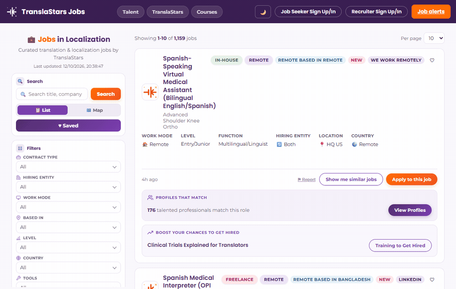Click View Profiles
The height and width of the screenshot is (289, 456).
410,210
